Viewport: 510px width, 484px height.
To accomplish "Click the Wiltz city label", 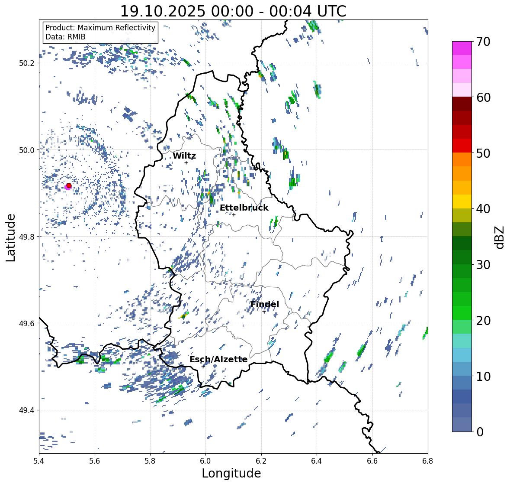I will 184,156.
